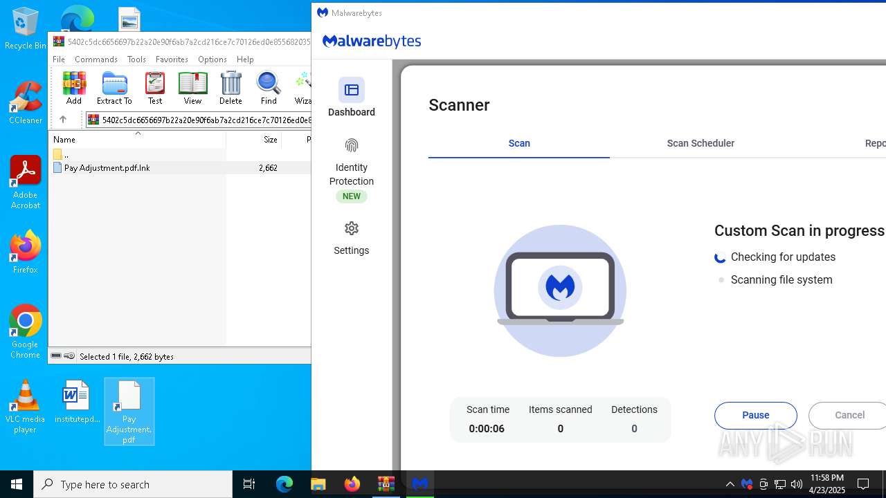This screenshot has height=498, width=886.
Task: Sort files by Name column in WinRAR
Action: 137,139
